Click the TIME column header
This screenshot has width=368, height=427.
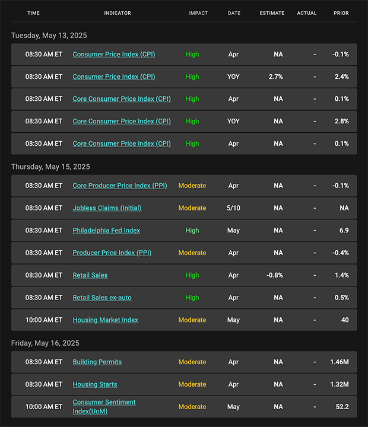click(33, 13)
